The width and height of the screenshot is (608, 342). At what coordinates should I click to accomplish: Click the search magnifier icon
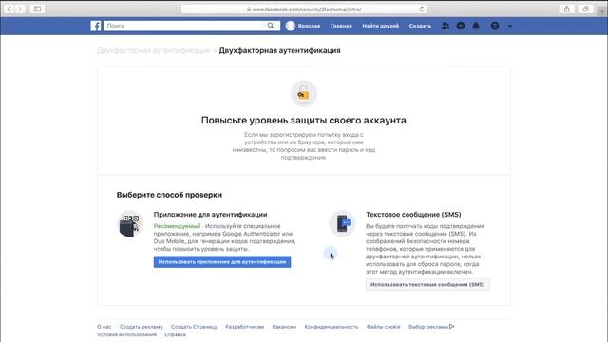coord(271,26)
